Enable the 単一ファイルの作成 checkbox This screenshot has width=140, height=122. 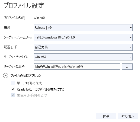[x=13, y=83]
